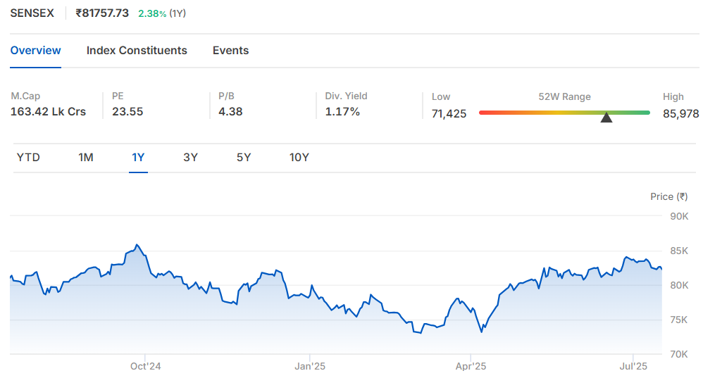Click the ₹81757.73 index price
The width and height of the screenshot is (703, 378).
coord(102,13)
